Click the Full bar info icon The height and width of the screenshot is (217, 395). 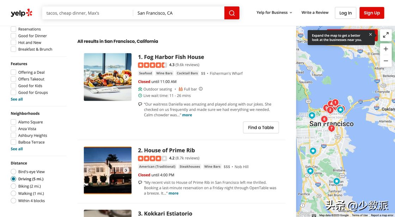coord(201,89)
